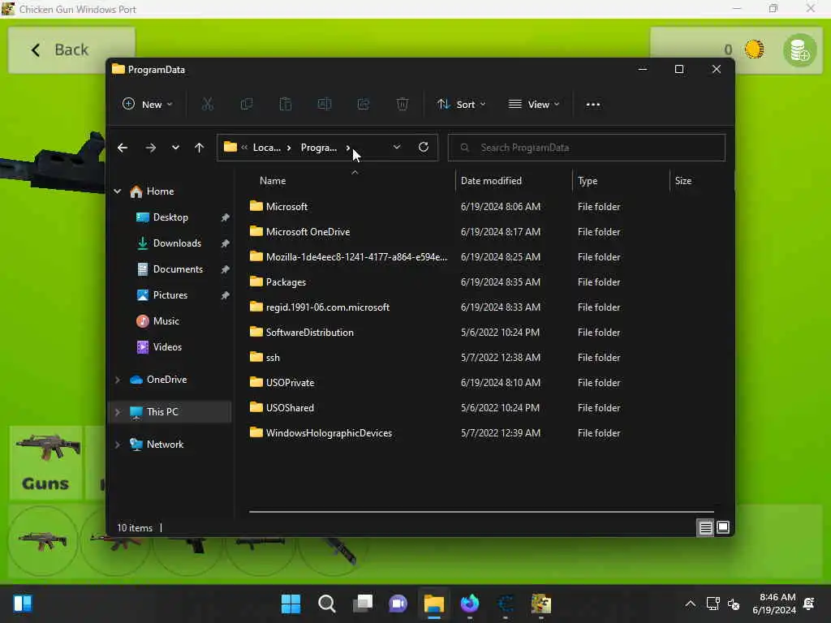Screen dimensions: 831x623
Task: Click the coin stack add-coins icon
Action: [x=799, y=50]
